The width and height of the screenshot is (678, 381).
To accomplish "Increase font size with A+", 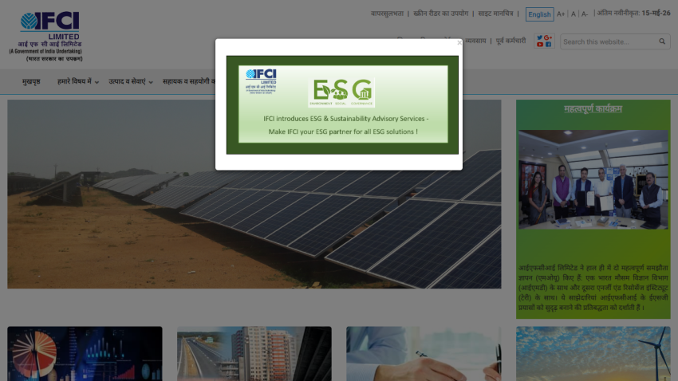I will pyautogui.click(x=561, y=14).
